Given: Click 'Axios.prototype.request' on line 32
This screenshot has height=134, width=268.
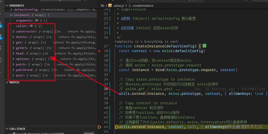Looking at the screenshot, I should (191, 70).
